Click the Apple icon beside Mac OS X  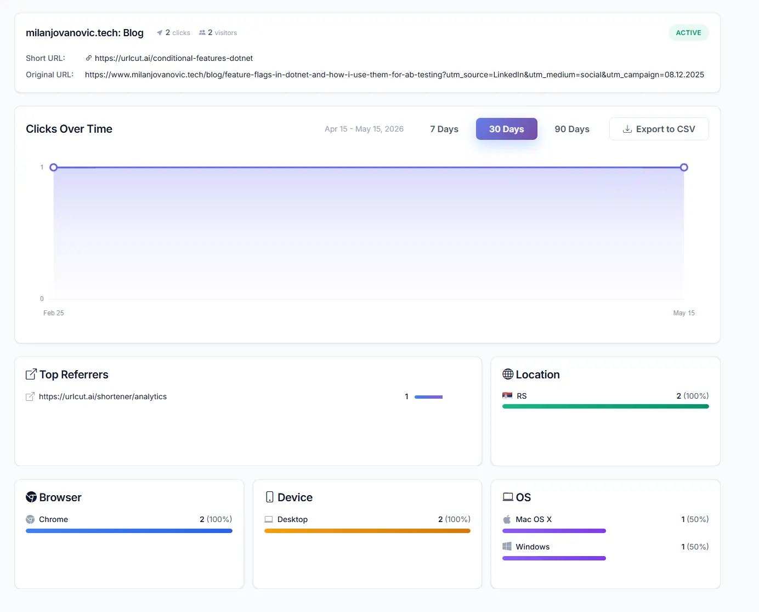pyautogui.click(x=507, y=519)
